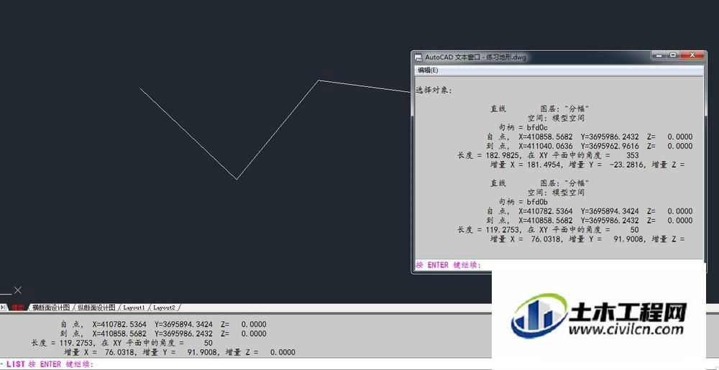
Task: Close the AutoCAD 文本窗口
Action: [x=692, y=55]
